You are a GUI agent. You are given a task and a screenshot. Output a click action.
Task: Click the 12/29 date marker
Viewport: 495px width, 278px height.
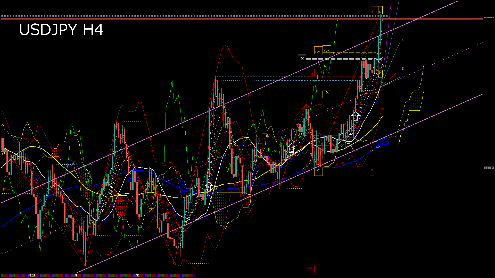pos(31,275)
